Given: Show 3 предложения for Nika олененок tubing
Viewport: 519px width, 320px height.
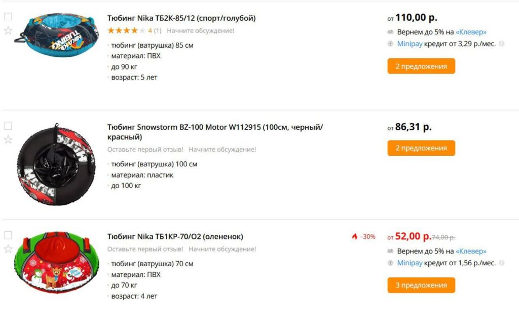Looking at the screenshot, I should pyautogui.click(x=421, y=286).
